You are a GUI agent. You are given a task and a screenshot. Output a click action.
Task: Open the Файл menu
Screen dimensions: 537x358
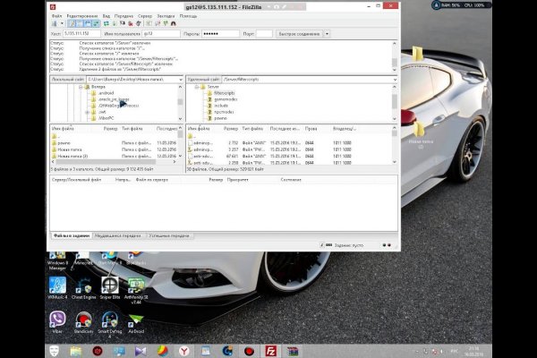coord(56,15)
